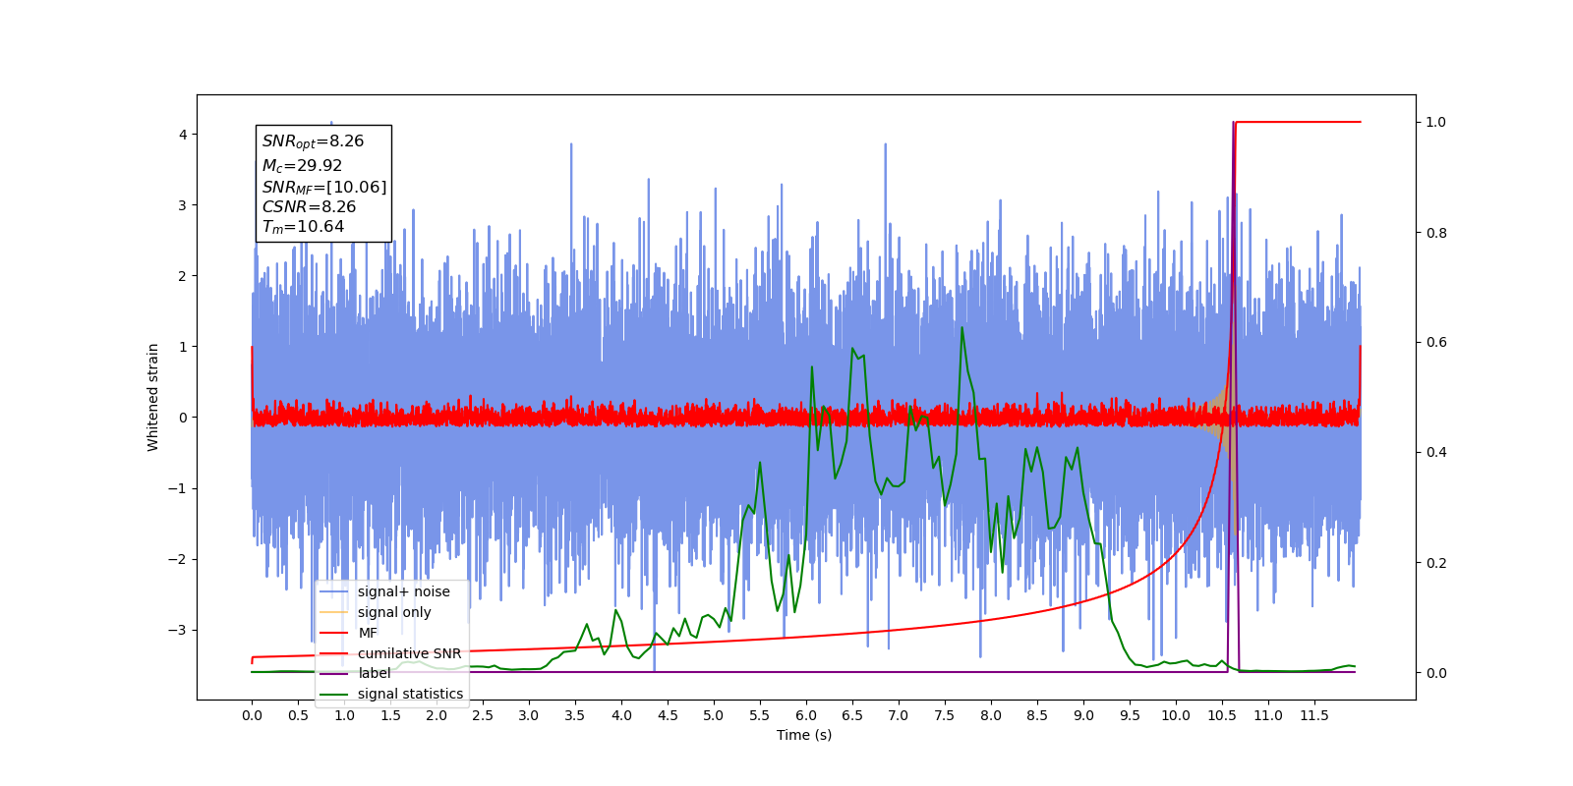Click the 0.0 tick label on the time axis

click(252, 715)
